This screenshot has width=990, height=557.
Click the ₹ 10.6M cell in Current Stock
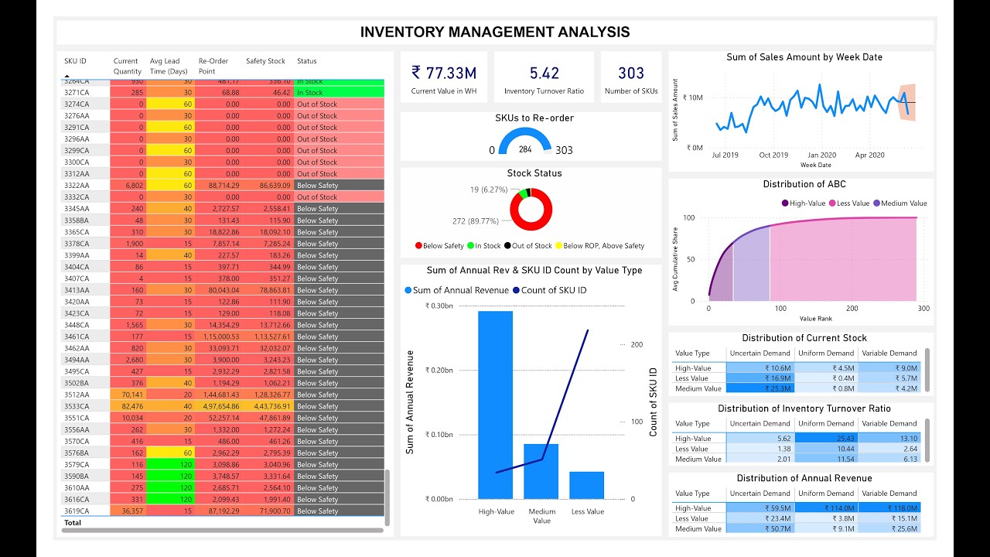click(x=760, y=368)
